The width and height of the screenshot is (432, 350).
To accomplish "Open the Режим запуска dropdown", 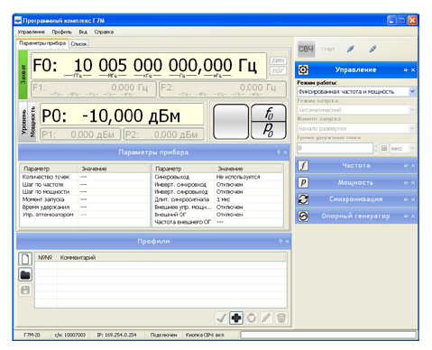I will [356, 110].
